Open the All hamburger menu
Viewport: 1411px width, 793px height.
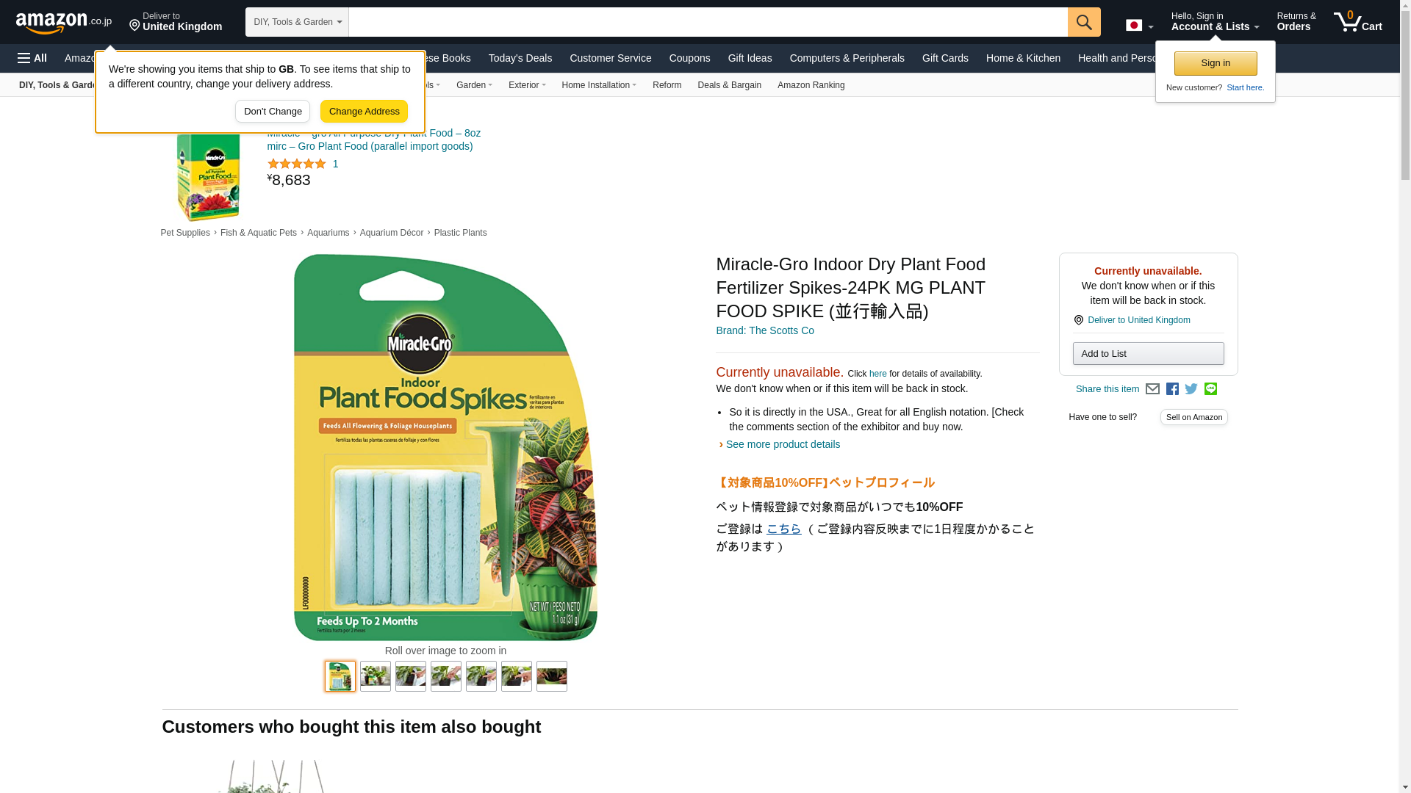(32, 58)
